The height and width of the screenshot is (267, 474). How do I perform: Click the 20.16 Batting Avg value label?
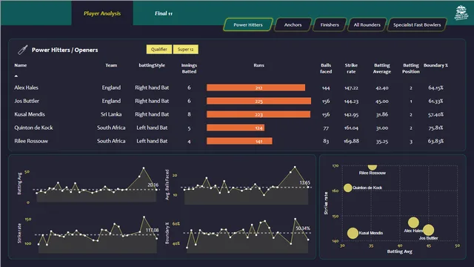coord(153,185)
